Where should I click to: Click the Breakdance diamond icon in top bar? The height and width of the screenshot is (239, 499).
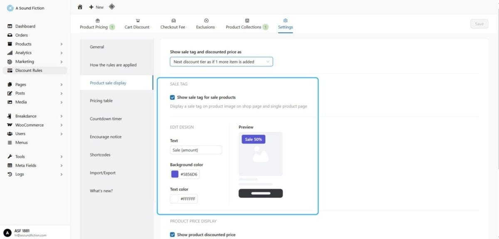tap(111, 7)
